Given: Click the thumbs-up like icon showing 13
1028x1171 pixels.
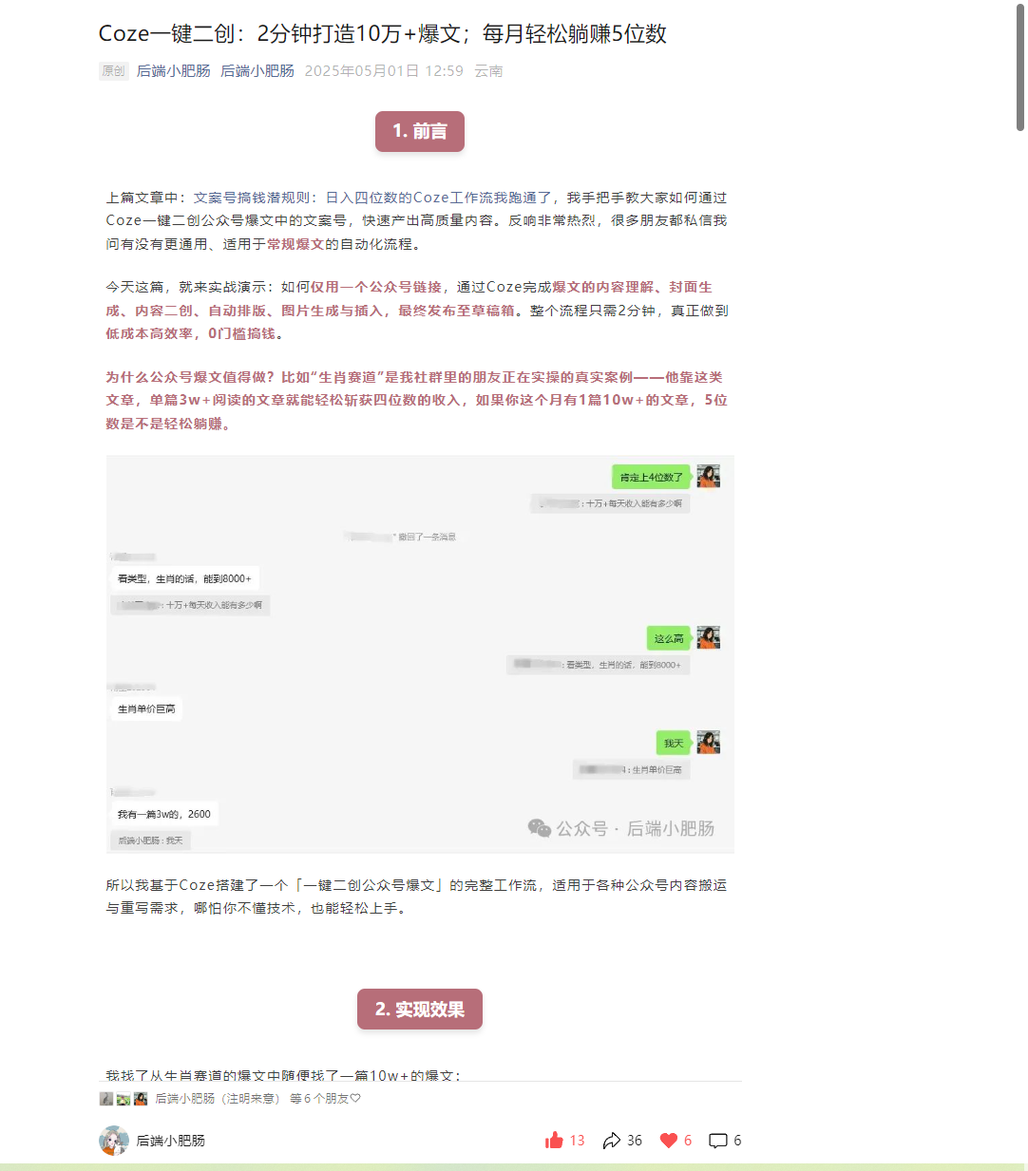Looking at the screenshot, I should [x=554, y=1141].
